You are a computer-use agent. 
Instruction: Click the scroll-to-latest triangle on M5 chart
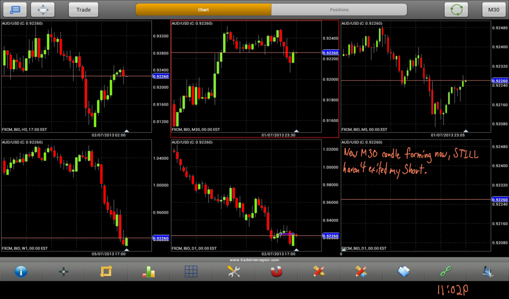[x=466, y=131]
